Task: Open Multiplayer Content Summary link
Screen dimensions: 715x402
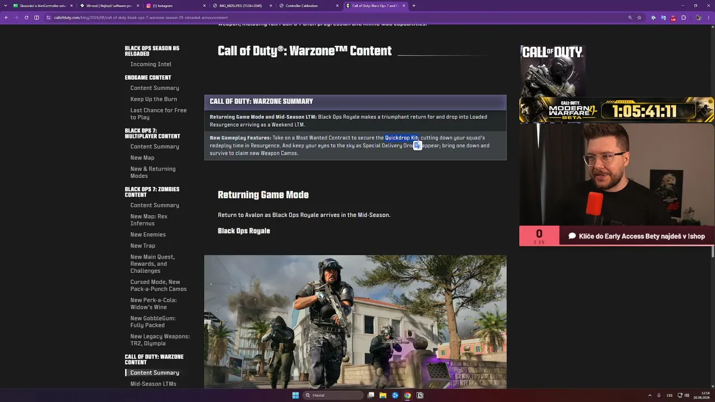Action: click(x=155, y=147)
